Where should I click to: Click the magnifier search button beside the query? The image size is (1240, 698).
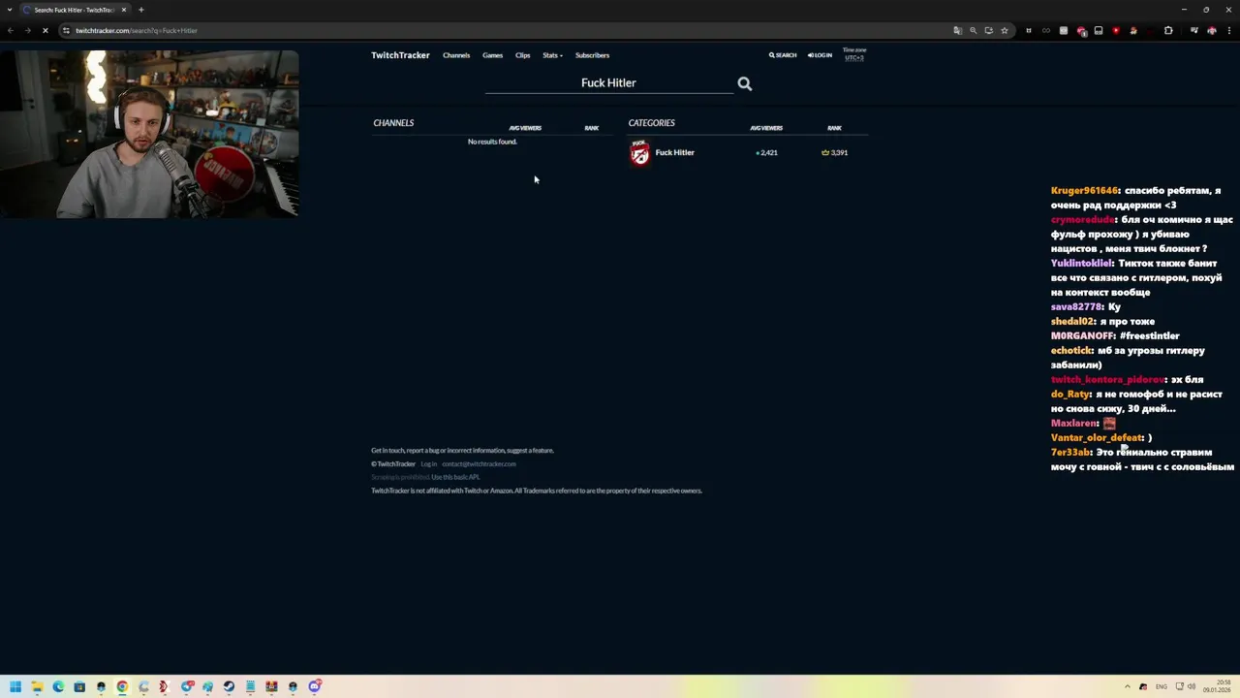[744, 83]
